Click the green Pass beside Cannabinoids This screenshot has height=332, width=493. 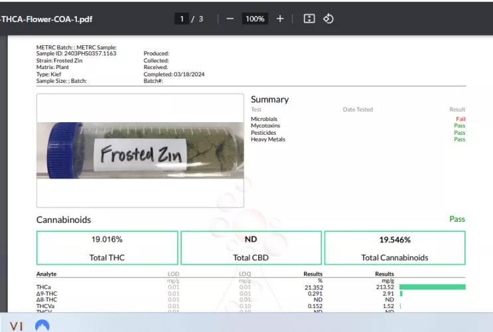pos(457,219)
